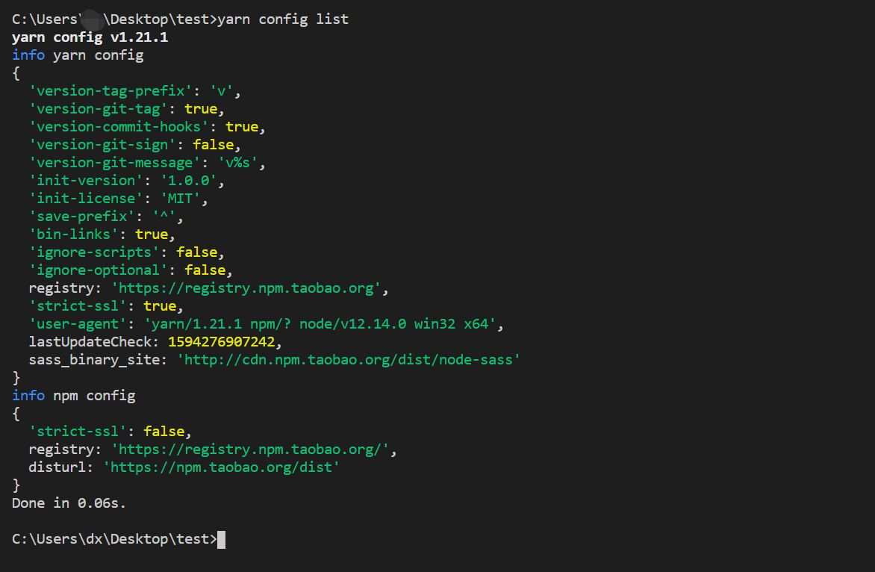
Task: Click the 'init-version' 1.0.0 value
Action: pos(189,181)
